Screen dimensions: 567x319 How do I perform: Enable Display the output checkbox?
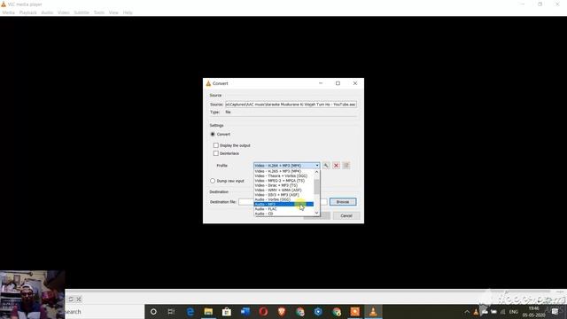[x=216, y=145]
